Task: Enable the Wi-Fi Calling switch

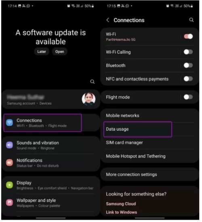Action: 188,52
